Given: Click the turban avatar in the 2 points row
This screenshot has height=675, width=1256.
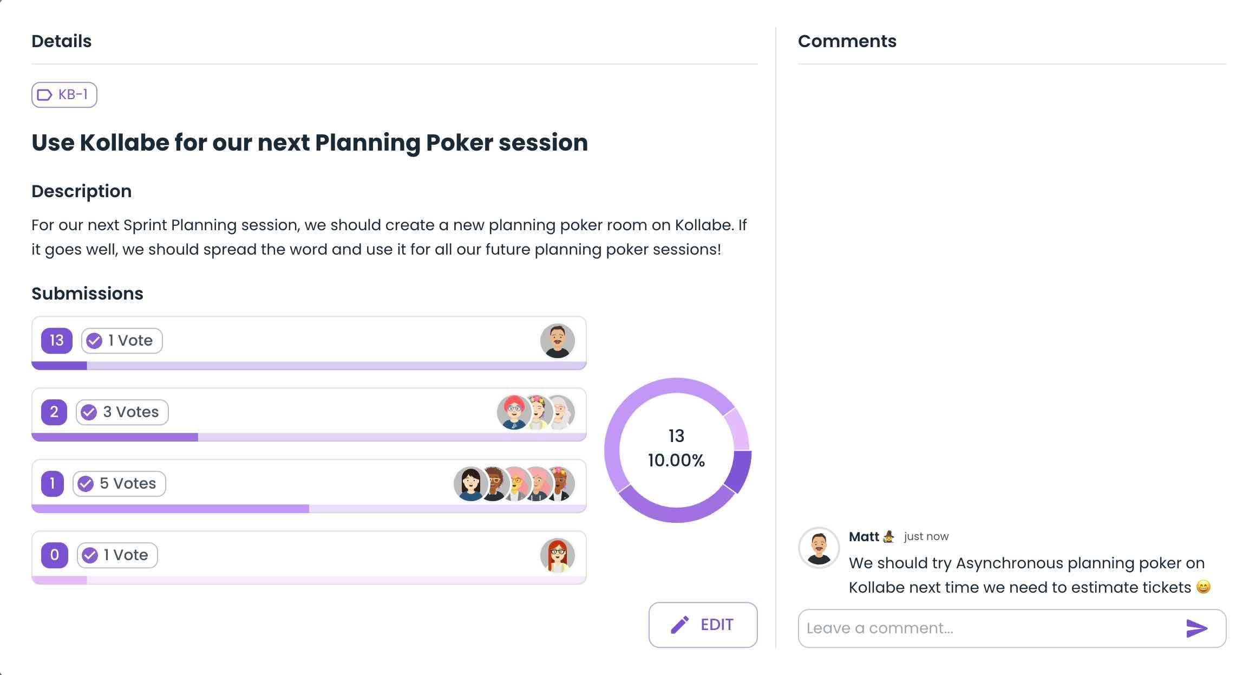Looking at the screenshot, I should click(x=512, y=412).
